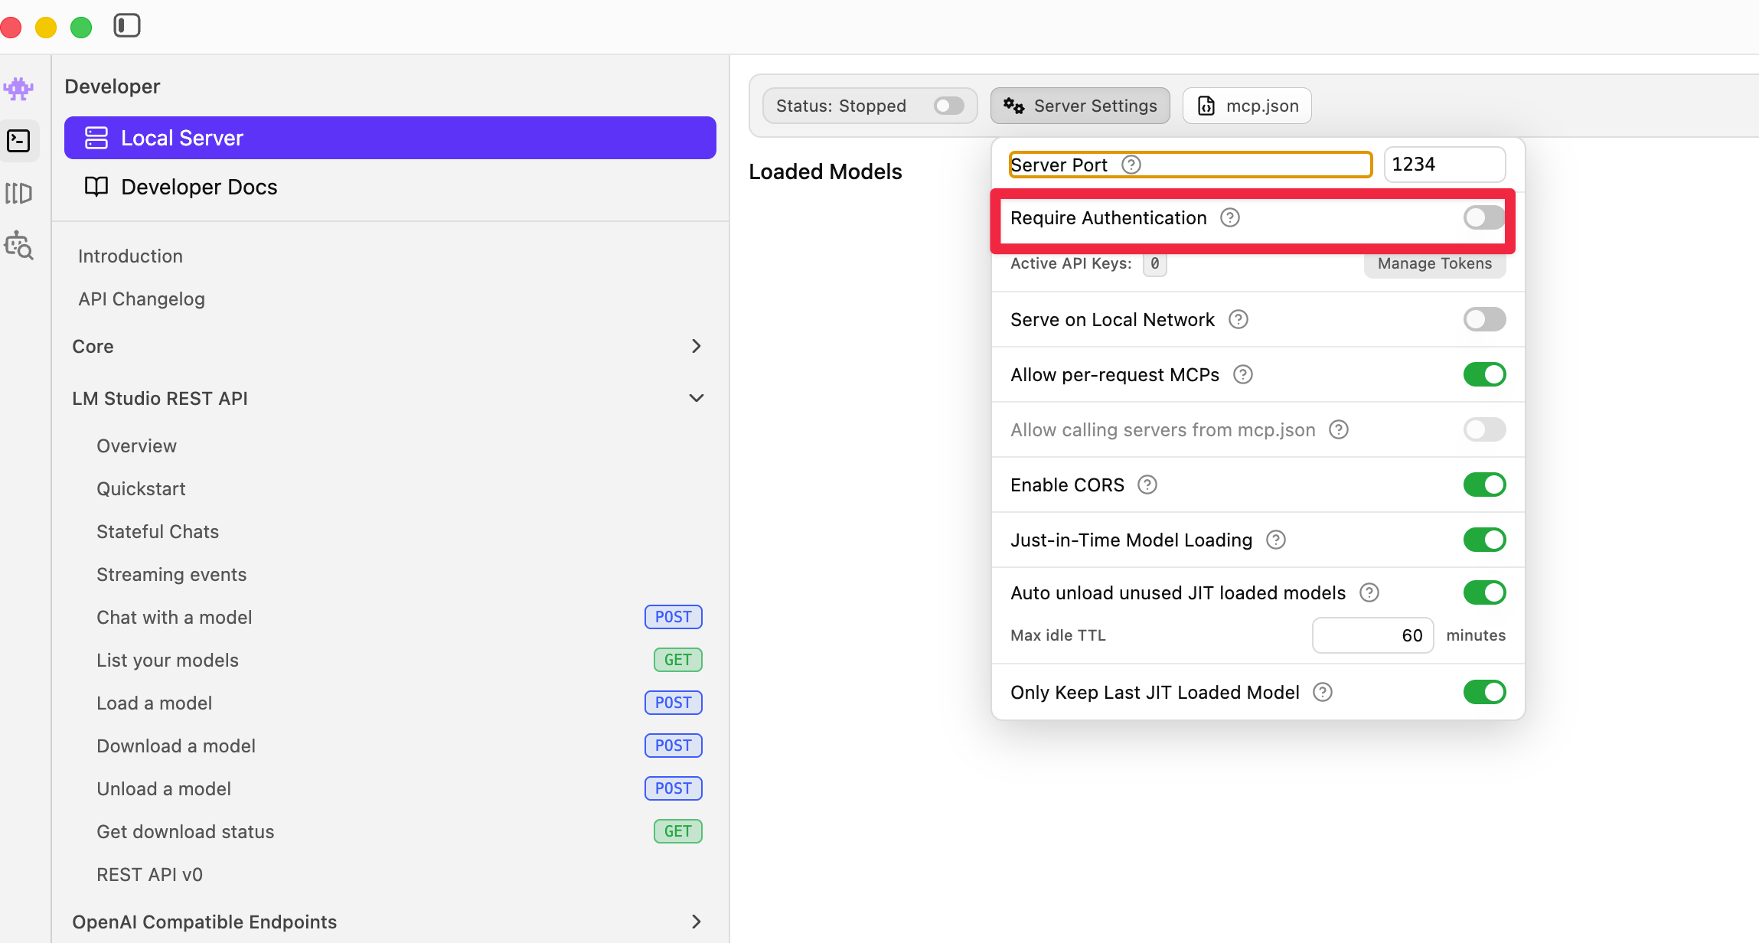Show help for Serve on Local Network
1759x943 pixels.
[1238, 319]
